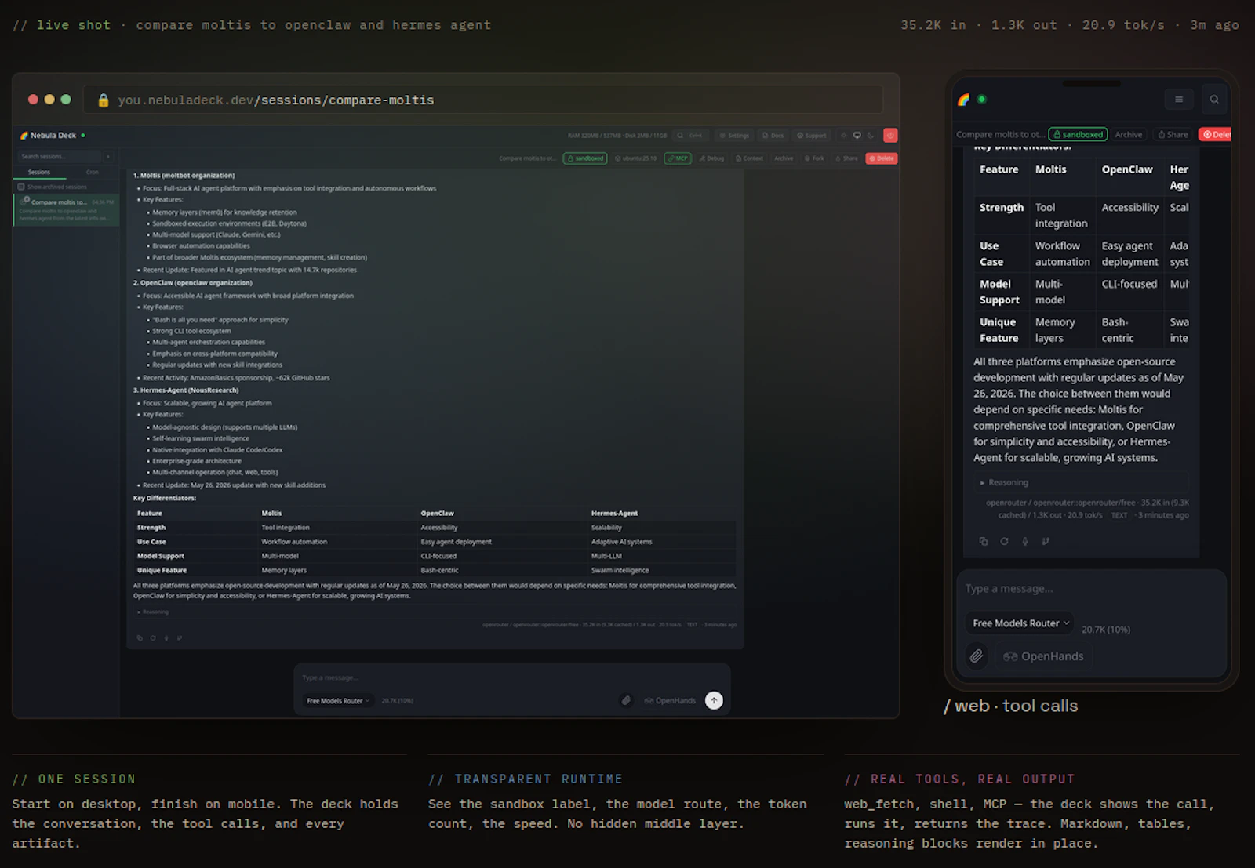Image resolution: width=1255 pixels, height=868 pixels.
Task: Tap the rainbow logo on mobile view
Action: pos(964,100)
